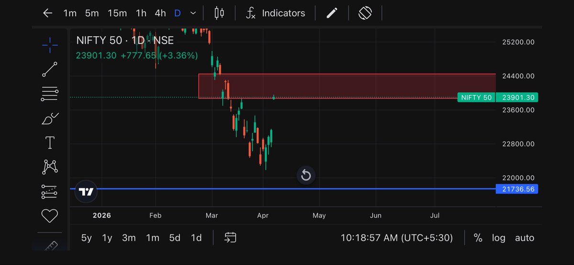Toggle percent scale mode
This screenshot has height=265, width=574.
pyautogui.click(x=478, y=238)
